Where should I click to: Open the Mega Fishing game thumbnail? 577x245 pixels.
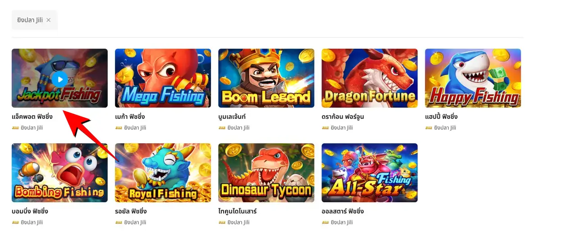163,78
